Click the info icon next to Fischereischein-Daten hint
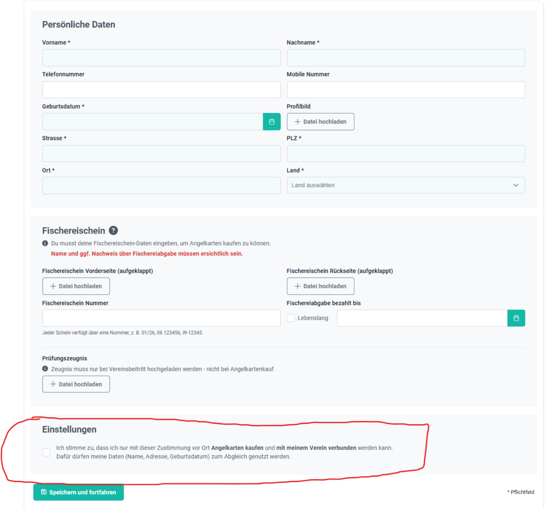545x508 pixels. click(45, 244)
